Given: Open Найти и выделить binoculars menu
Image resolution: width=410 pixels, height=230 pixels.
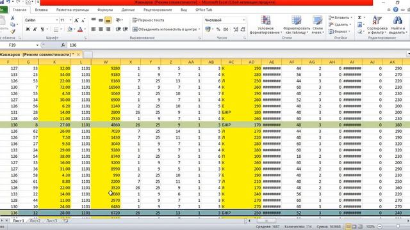Looking at the screenshot, I should pos(398,25).
